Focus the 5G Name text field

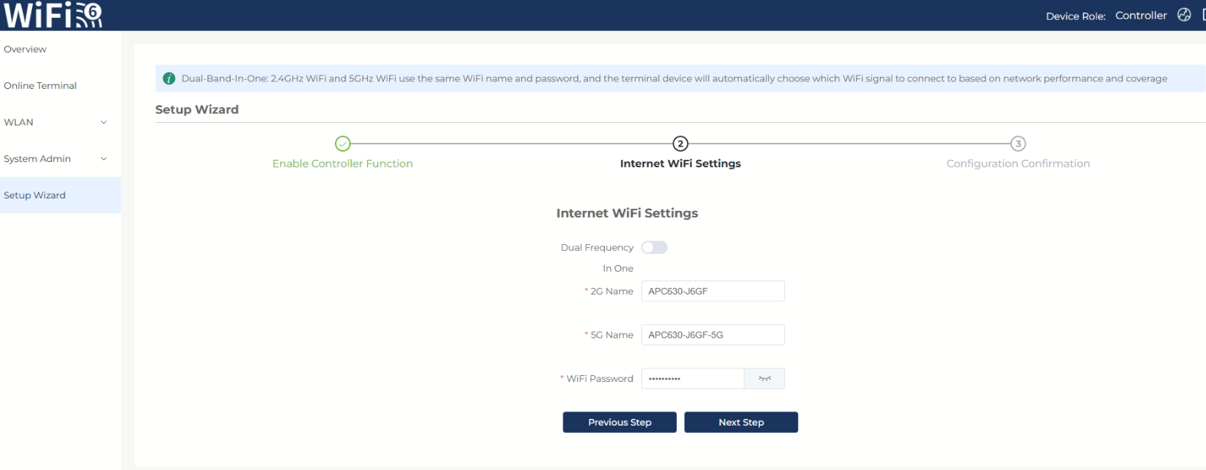[712, 335]
